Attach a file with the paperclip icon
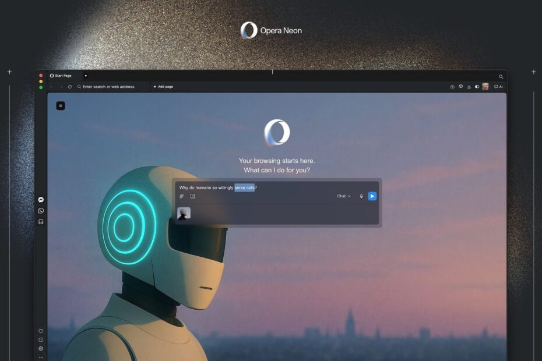 click(x=181, y=196)
